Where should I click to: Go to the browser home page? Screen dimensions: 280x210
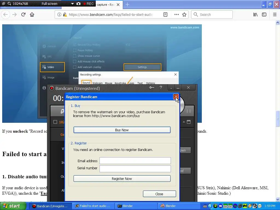[x=32, y=14]
